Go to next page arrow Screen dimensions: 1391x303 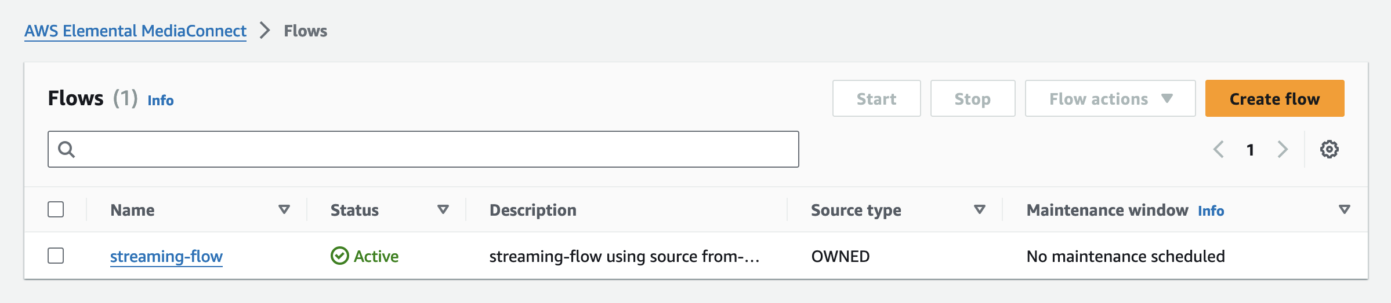pos(1283,149)
